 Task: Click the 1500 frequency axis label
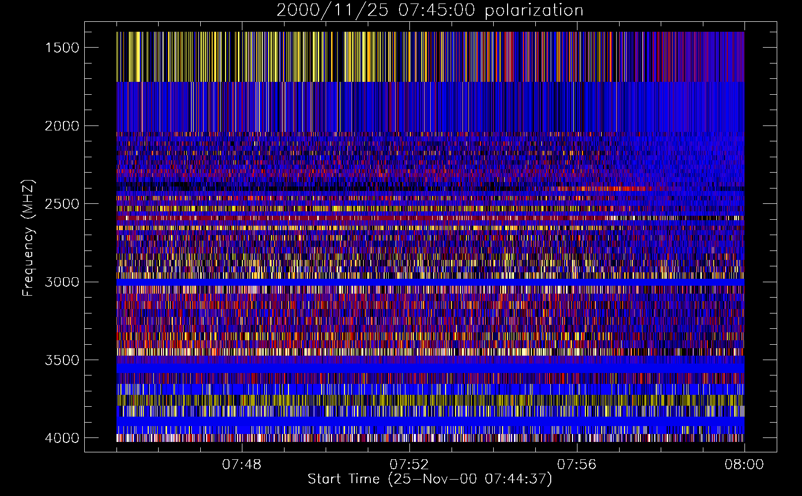[x=62, y=48]
